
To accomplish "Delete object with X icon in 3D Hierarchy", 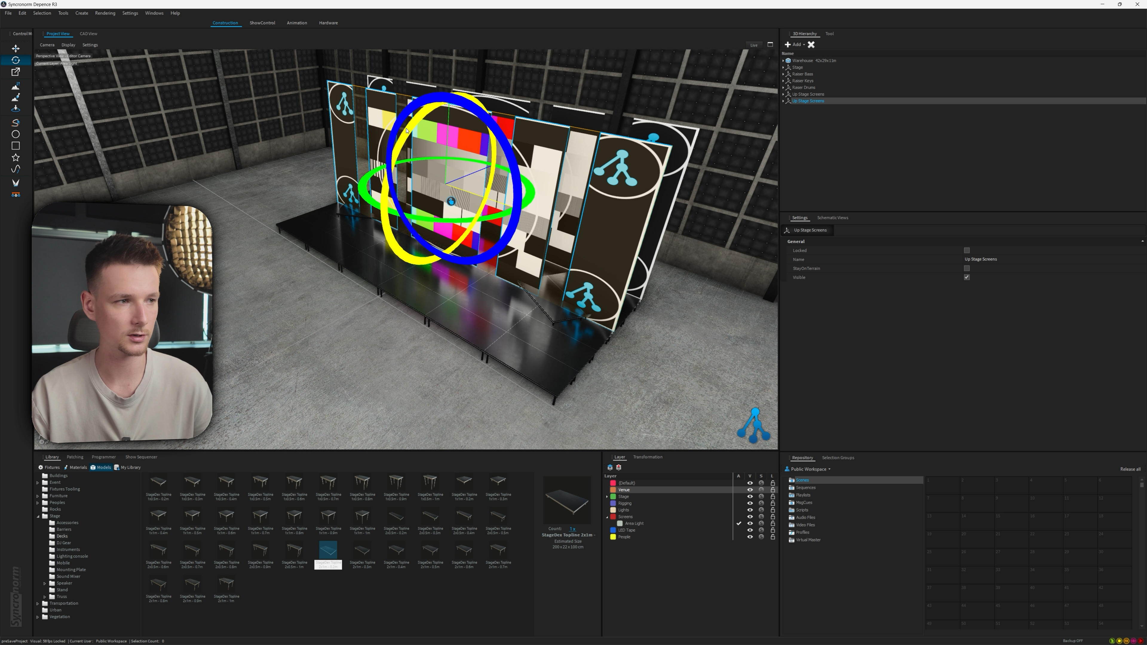I will coord(811,44).
